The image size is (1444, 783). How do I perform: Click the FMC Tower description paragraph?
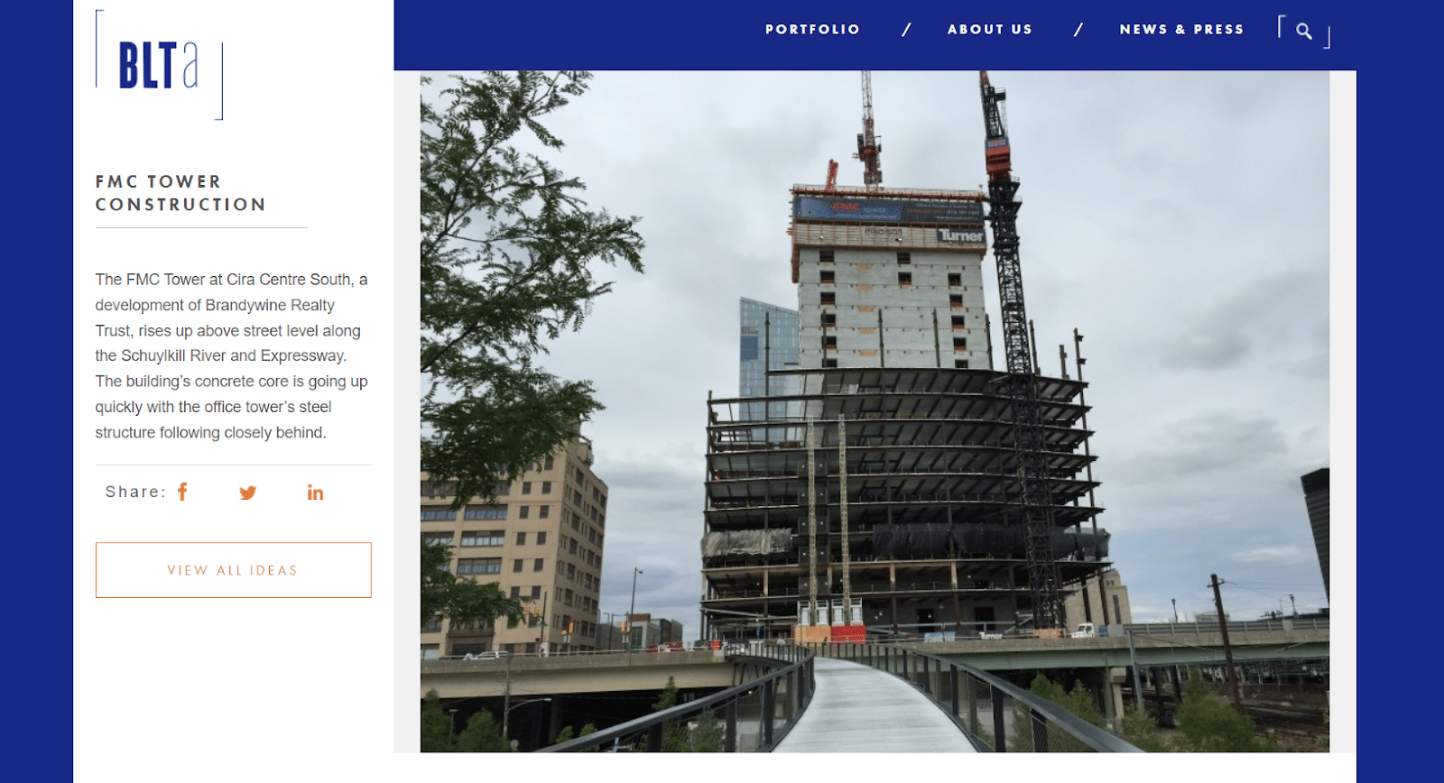pyautogui.click(x=232, y=356)
